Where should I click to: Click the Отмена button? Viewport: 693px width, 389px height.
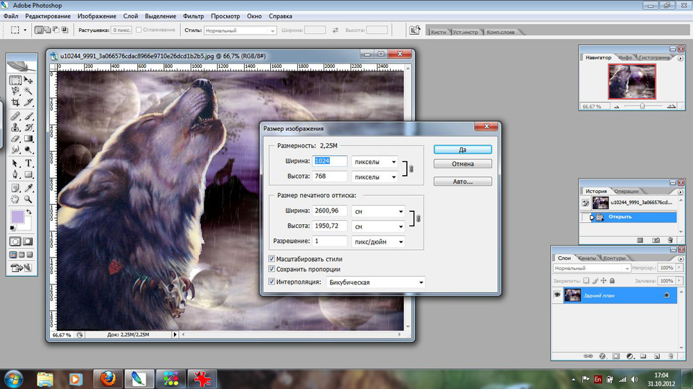[x=463, y=164]
